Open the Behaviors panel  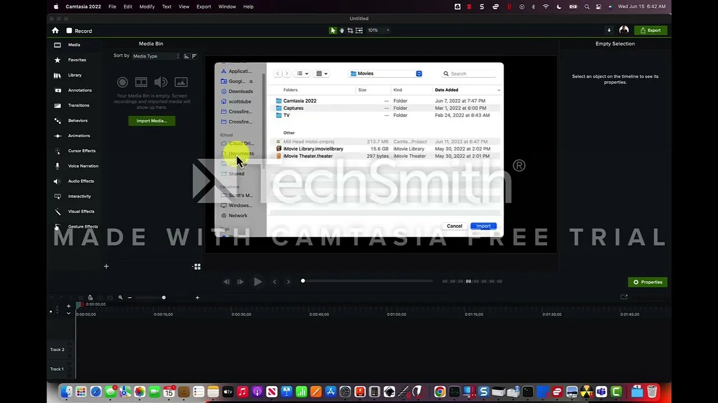(x=71, y=120)
